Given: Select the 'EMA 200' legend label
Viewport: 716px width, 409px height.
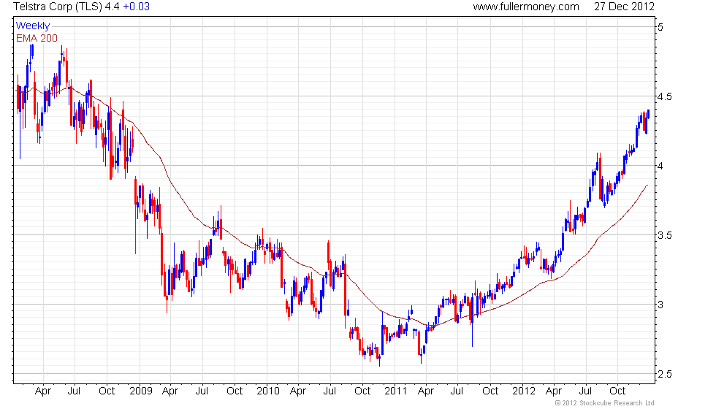Looking at the screenshot, I should [x=37, y=38].
